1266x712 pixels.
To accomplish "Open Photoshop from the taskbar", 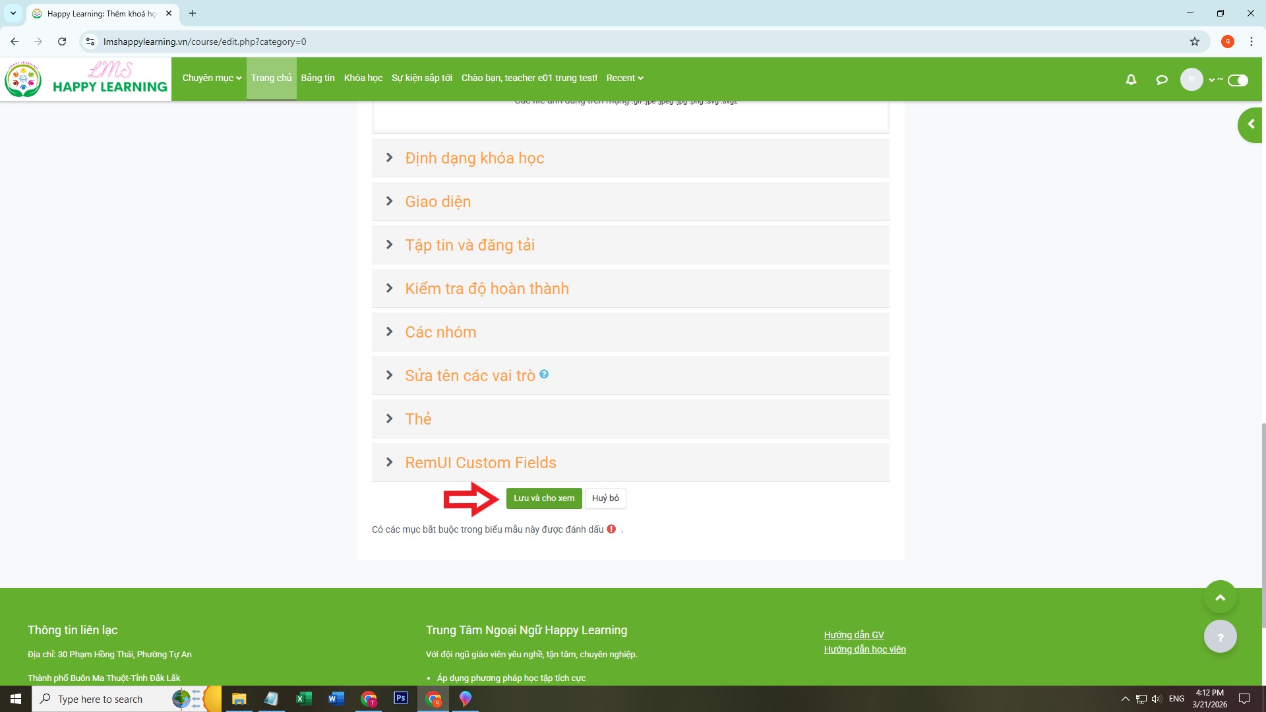I will pos(400,698).
